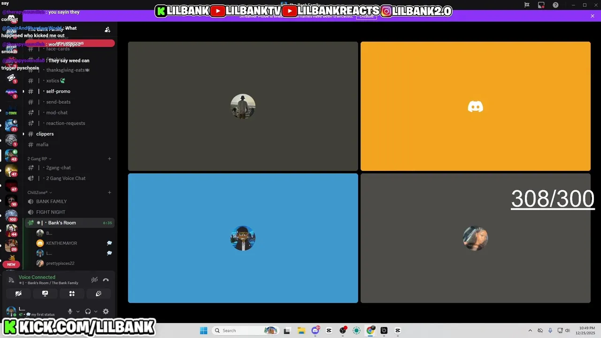
Task: Click the NEW MENTIONS red pill
Action: point(70,44)
